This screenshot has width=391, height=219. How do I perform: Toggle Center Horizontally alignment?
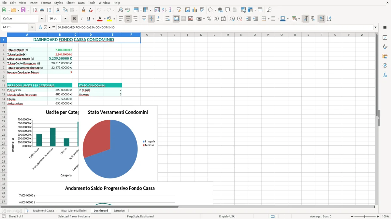(128, 19)
